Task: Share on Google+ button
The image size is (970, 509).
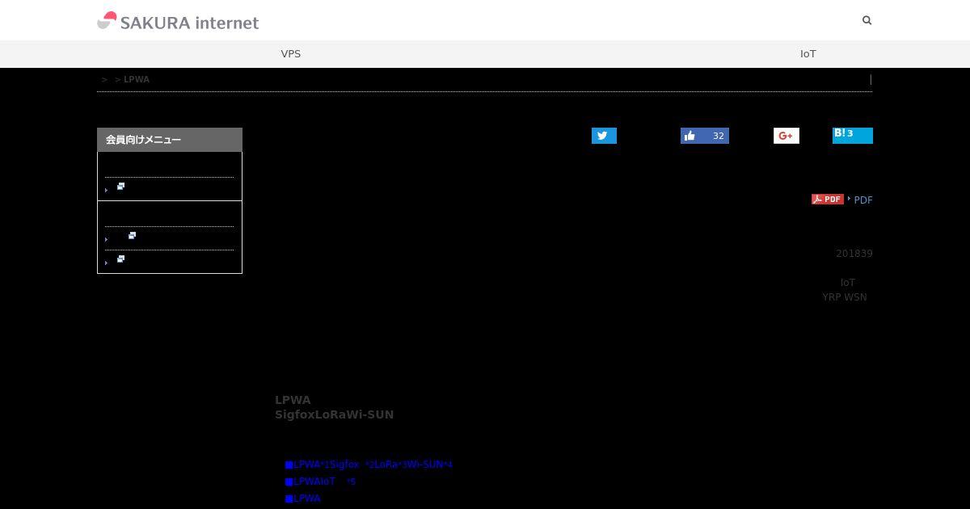Action: click(787, 136)
